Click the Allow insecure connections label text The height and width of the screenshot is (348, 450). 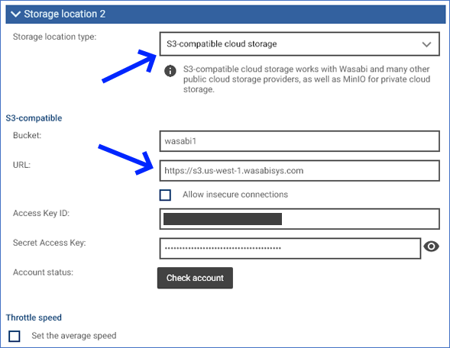[x=235, y=195]
